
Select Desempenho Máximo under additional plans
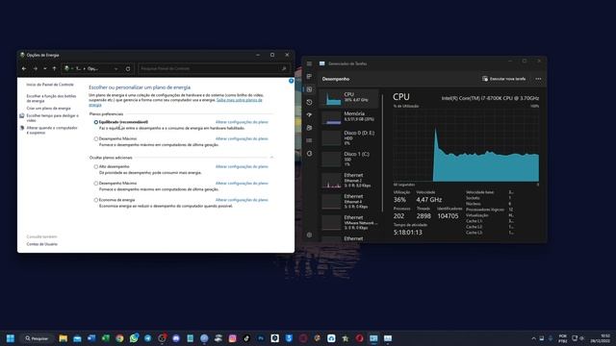click(96, 184)
